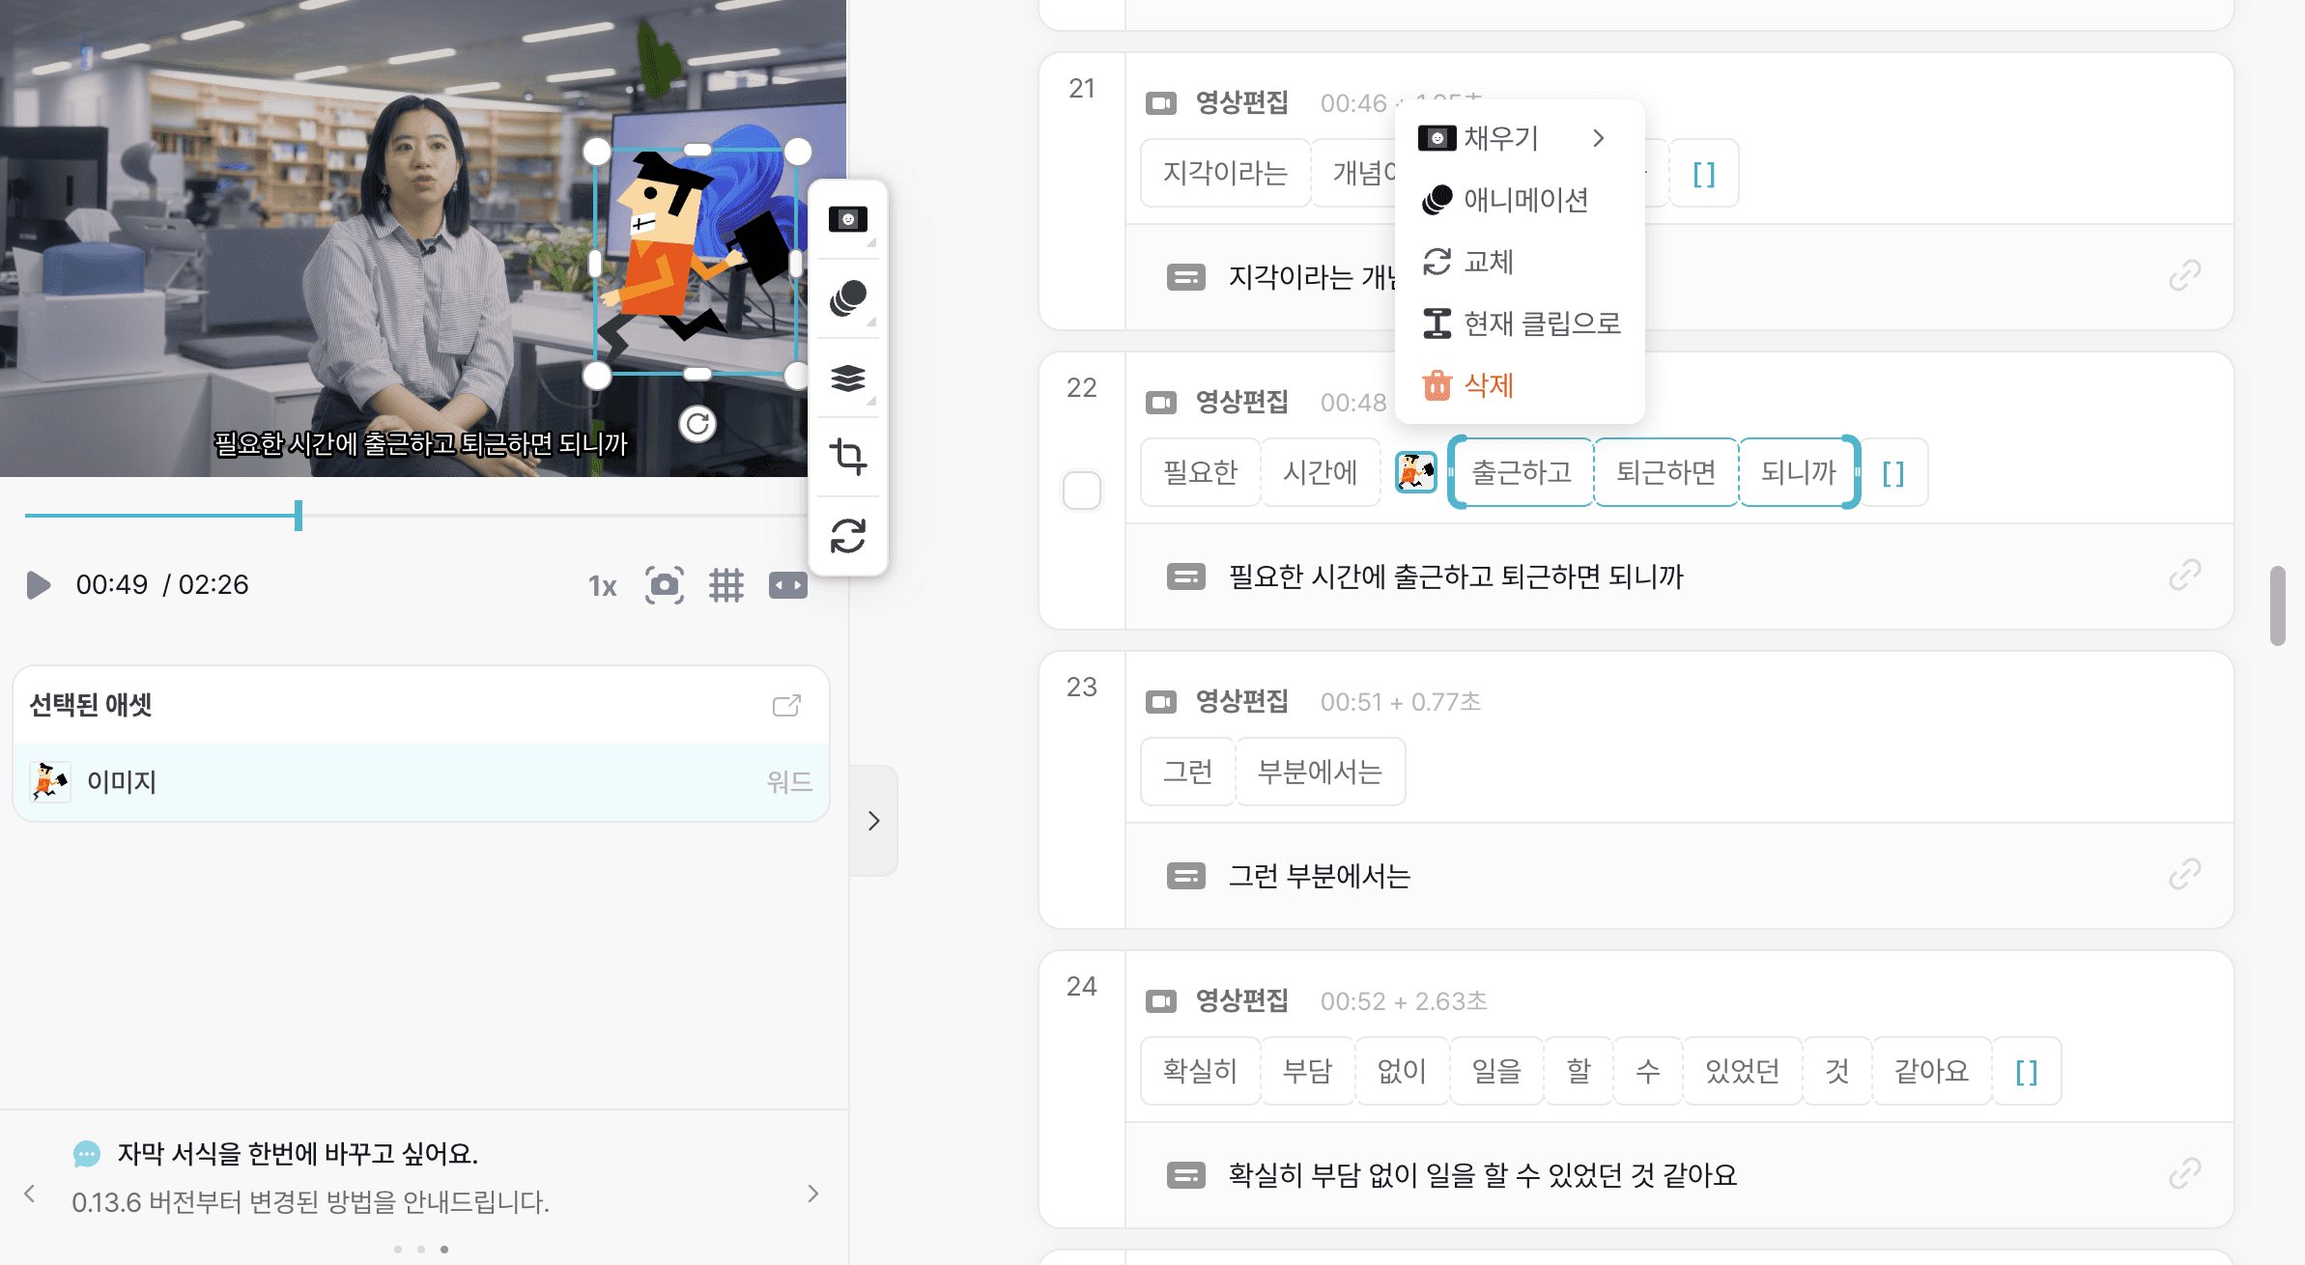Open the 자막 서식을 한번에 바꾸고 싶어요 tip
This screenshot has width=2305, height=1265.
pyautogui.click(x=298, y=1154)
